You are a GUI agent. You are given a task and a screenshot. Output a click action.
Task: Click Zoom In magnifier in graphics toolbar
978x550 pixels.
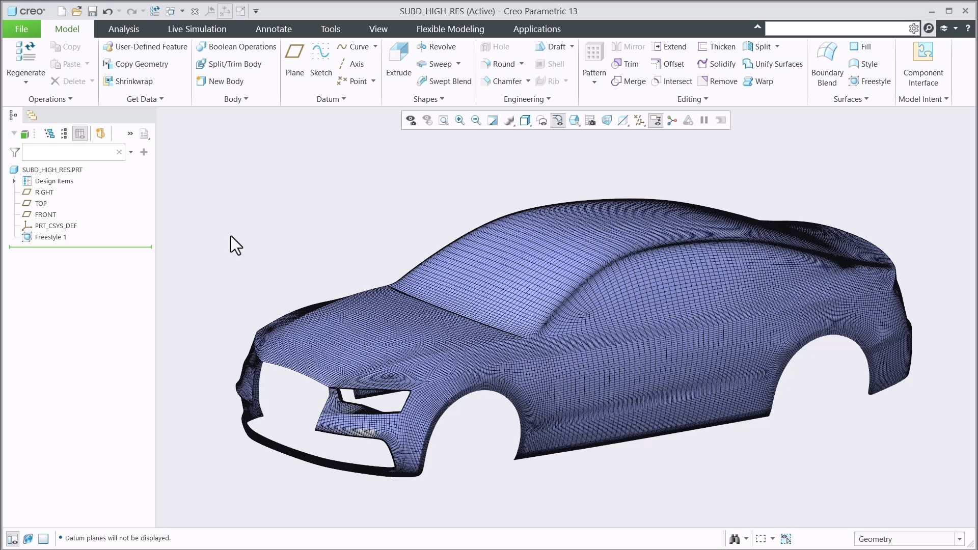(x=460, y=121)
